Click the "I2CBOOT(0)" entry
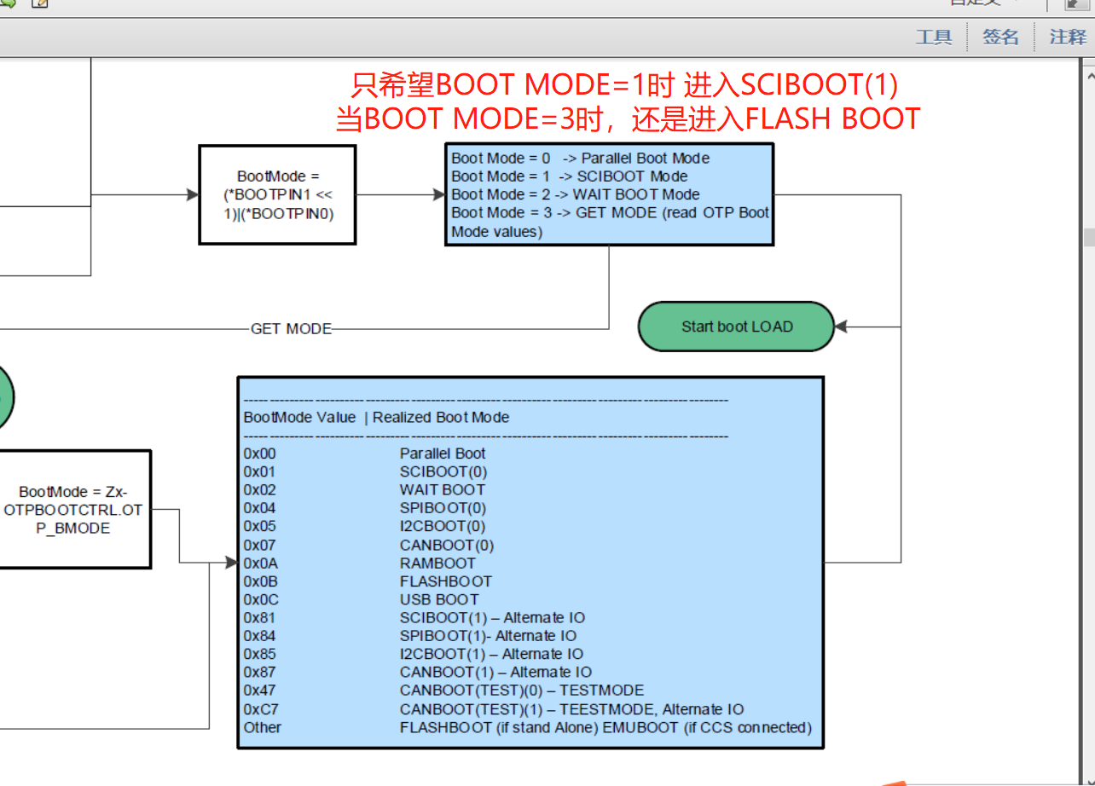The width and height of the screenshot is (1095, 786). coord(443,526)
